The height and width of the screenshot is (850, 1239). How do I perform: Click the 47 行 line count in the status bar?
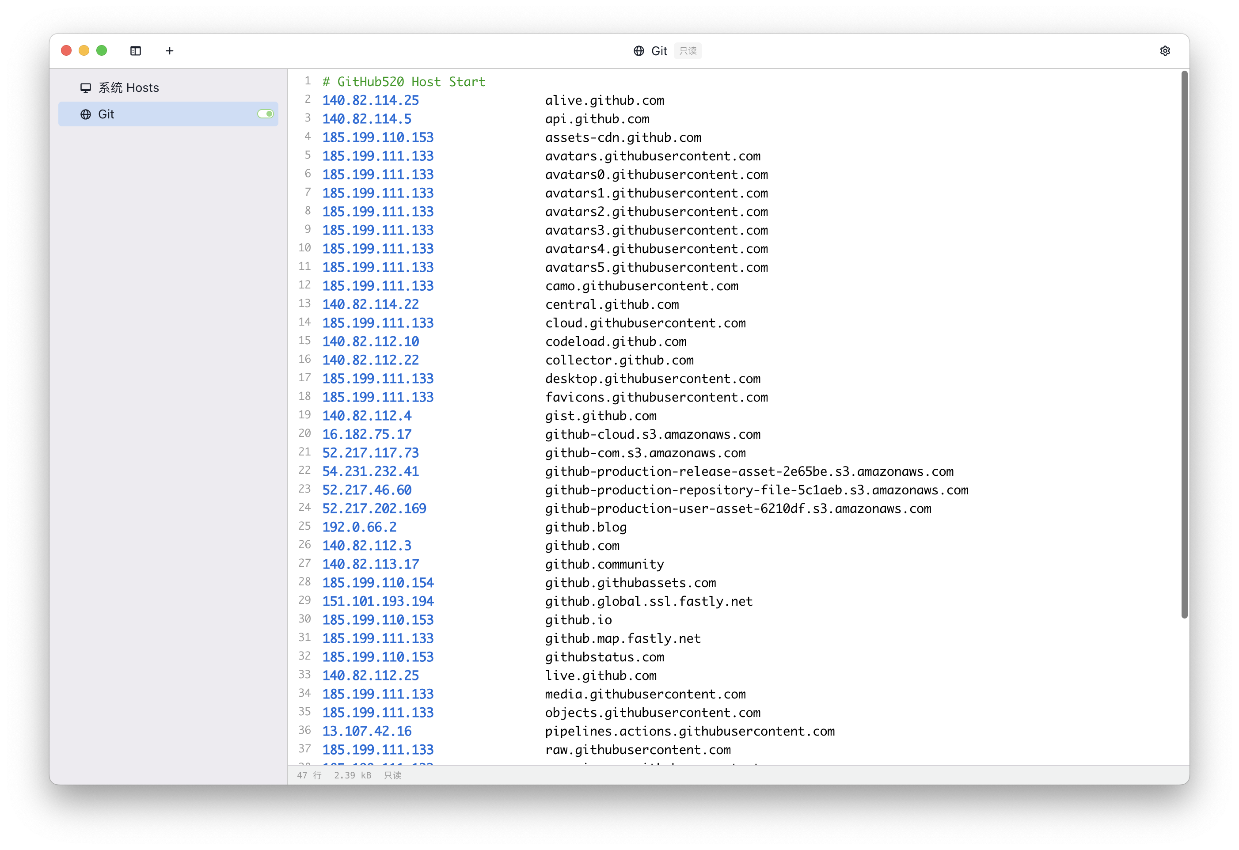point(309,775)
